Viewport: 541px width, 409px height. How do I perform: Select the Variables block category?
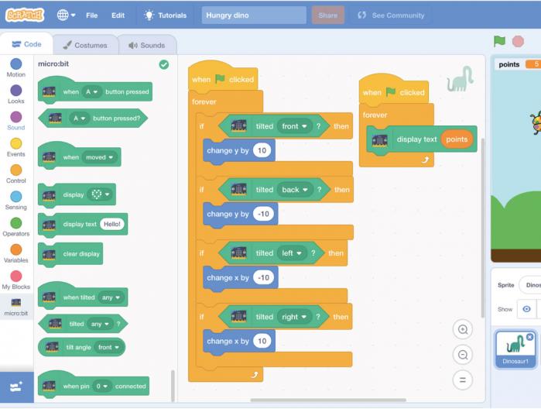coord(16,253)
